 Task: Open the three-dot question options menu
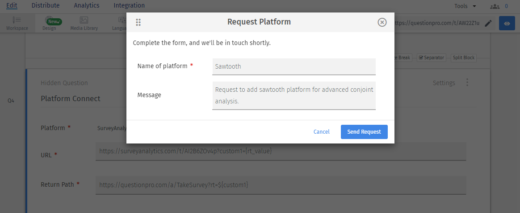click(x=467, y=82)
